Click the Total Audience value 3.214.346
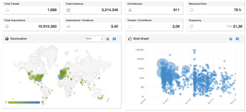 pyautogui.click(x=110, y=10)
